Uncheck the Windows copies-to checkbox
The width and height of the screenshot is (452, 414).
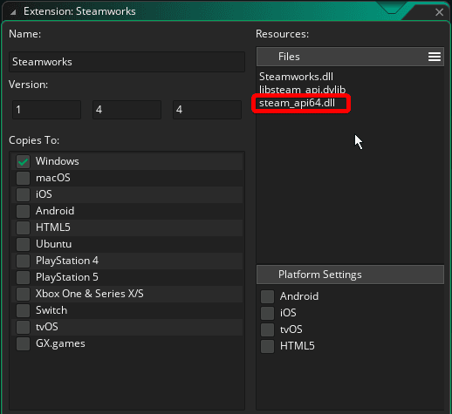click(x=23, y=161)
